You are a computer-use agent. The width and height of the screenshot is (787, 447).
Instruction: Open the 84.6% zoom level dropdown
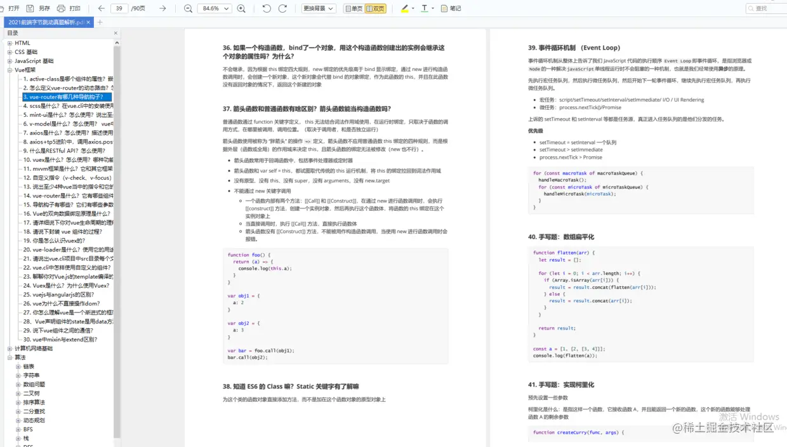(x=215, y=8)
